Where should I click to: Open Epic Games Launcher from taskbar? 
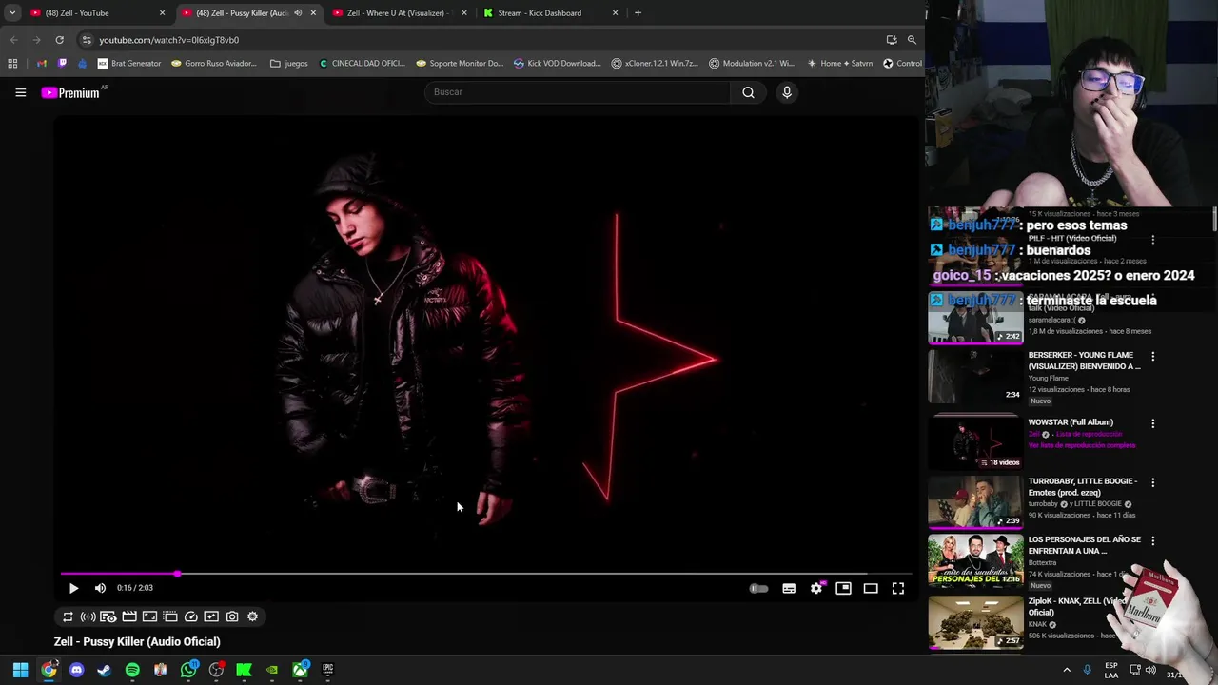[x=327, y=670]
